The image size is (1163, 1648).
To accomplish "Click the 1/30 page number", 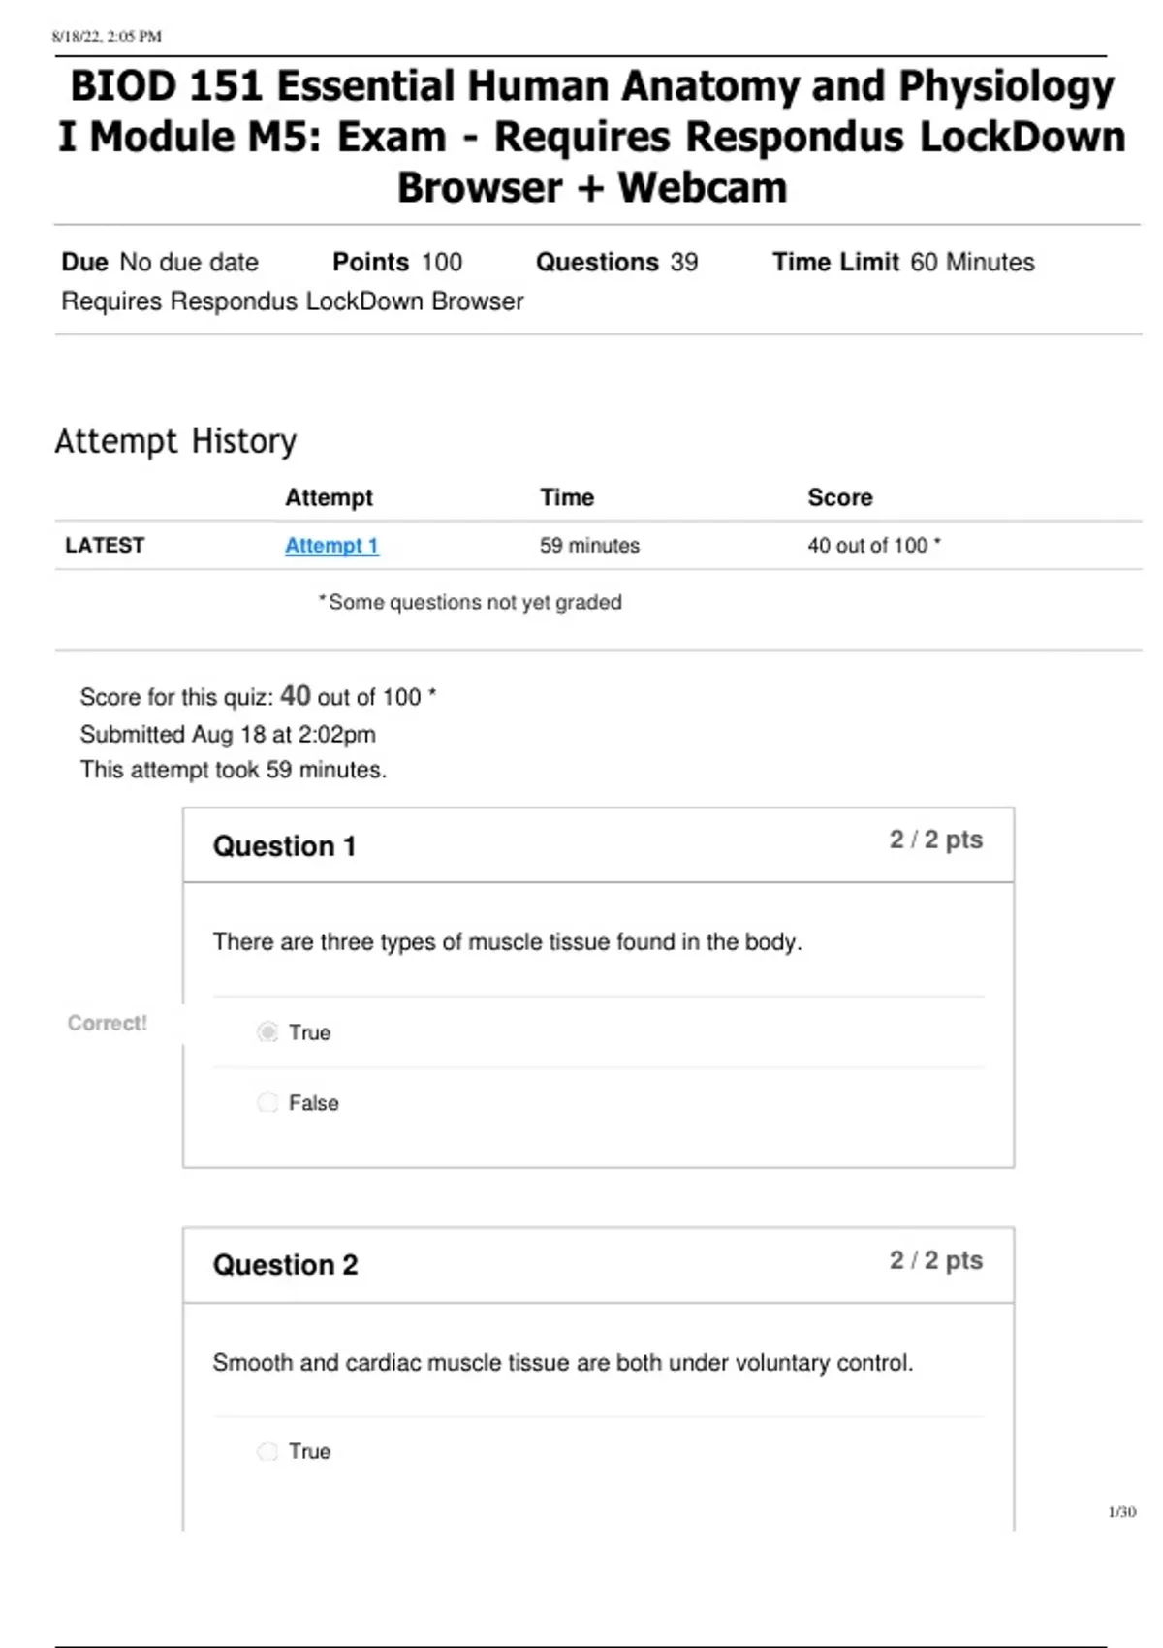I will [x=1121, y=1512].
